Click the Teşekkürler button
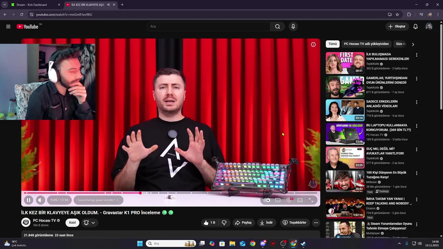Screen dimensions: 443x249 [x=295, y=223]
